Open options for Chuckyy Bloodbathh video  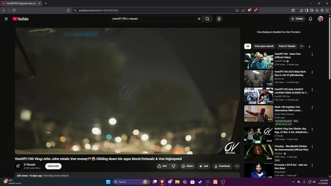(312, 147)
